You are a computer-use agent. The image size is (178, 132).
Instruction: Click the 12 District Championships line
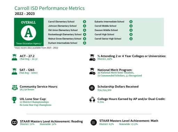(34, 102)
